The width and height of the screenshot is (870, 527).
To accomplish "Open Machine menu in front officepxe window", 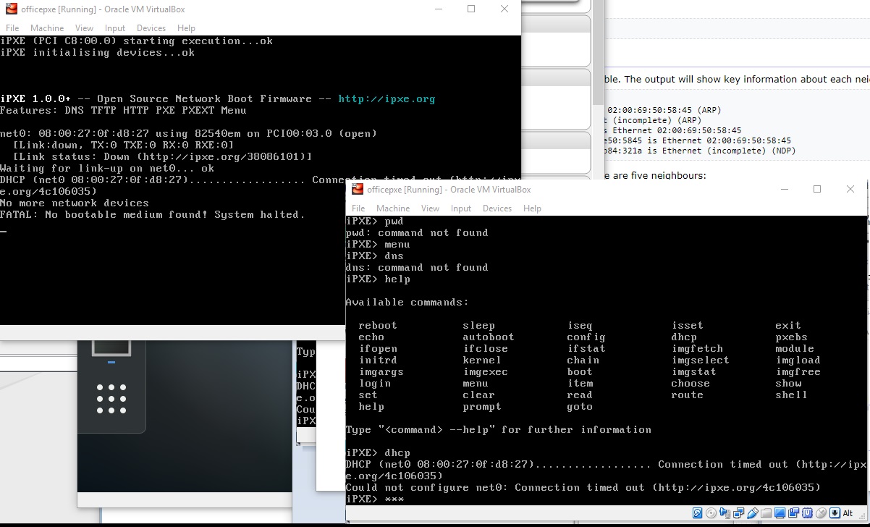I will 393,208.
